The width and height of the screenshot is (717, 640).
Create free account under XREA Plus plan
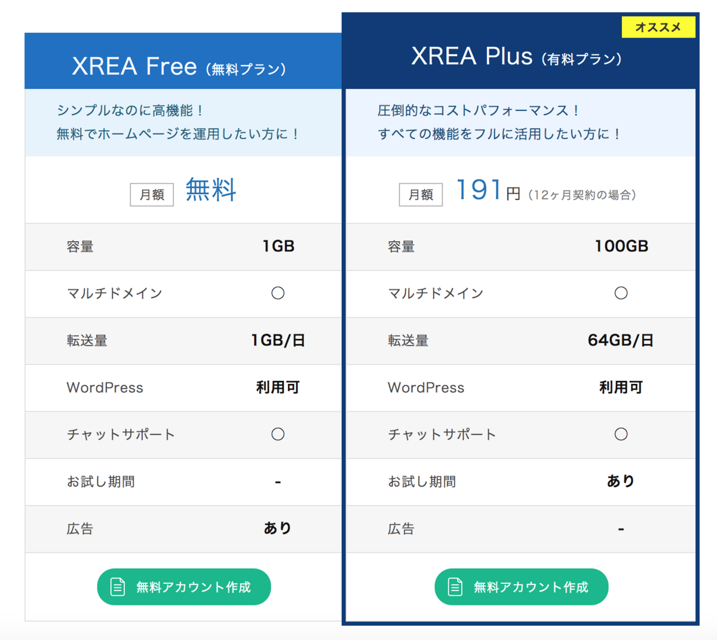coord(522,587)
